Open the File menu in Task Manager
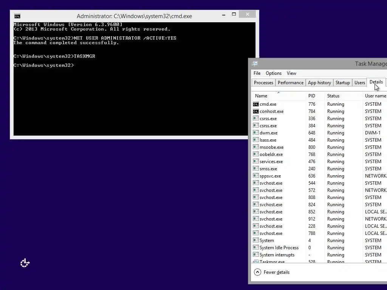The width and height of the screenshot is (387, 290). coord(257,73)
